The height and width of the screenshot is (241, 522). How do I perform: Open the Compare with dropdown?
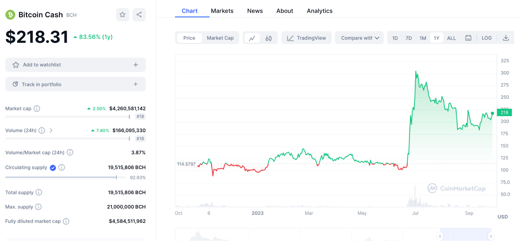click(360, 38)
